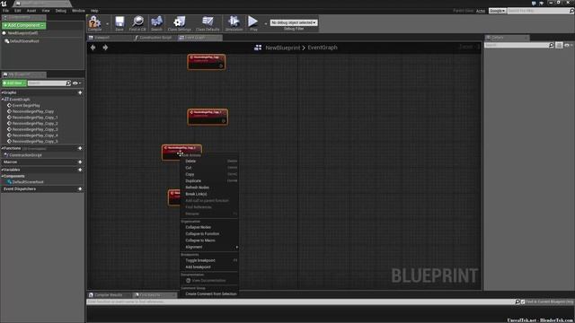The image size is (575, 323).
Task: Select ConstructionScript under Functions
Action: pyautogui.click(x=25, y=155)
